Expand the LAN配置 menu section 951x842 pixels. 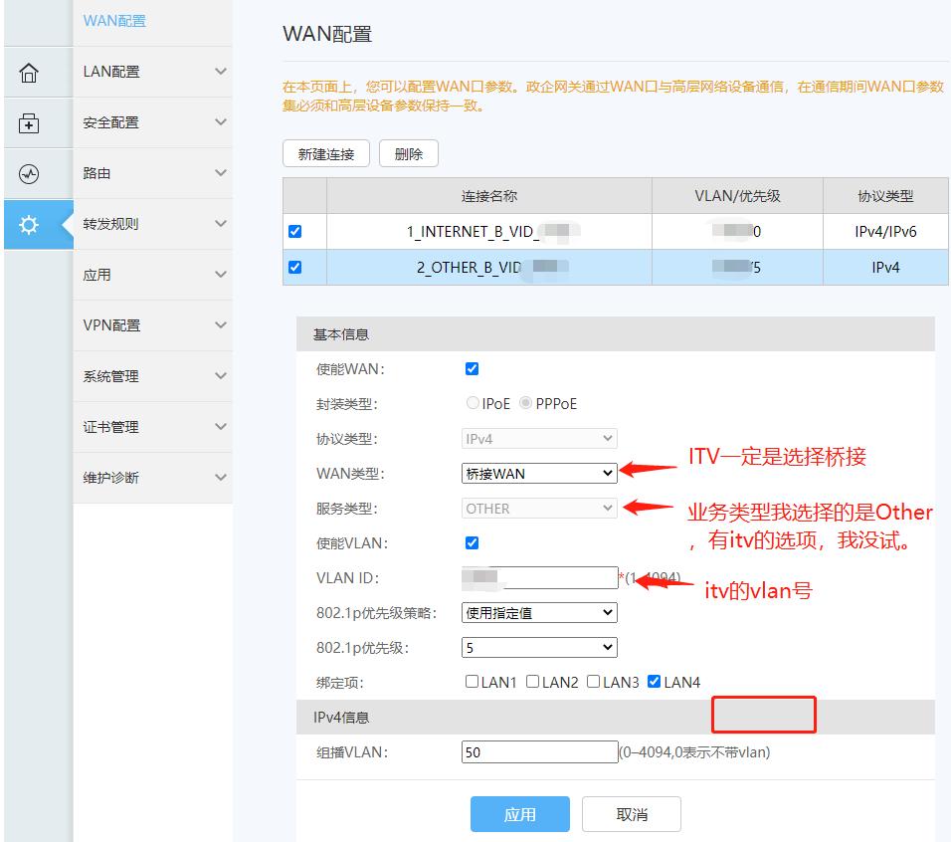[152, 73]
